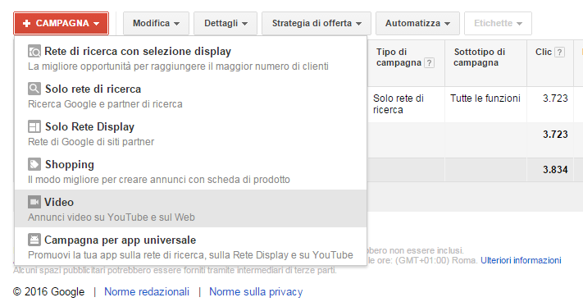
Task: Select Solo Rete Display menu option
Action: point(190,134)
